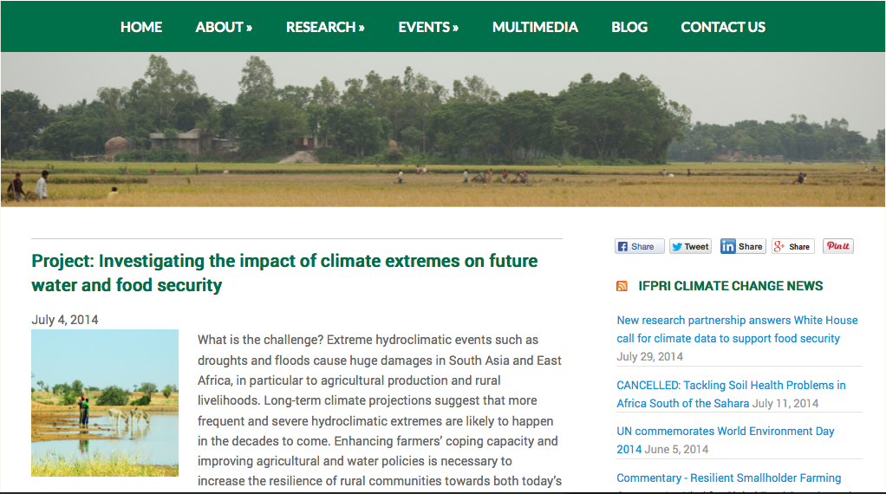Click the Google Plus Share button
This screenshot has width=886, height=494.
point(792,246)
